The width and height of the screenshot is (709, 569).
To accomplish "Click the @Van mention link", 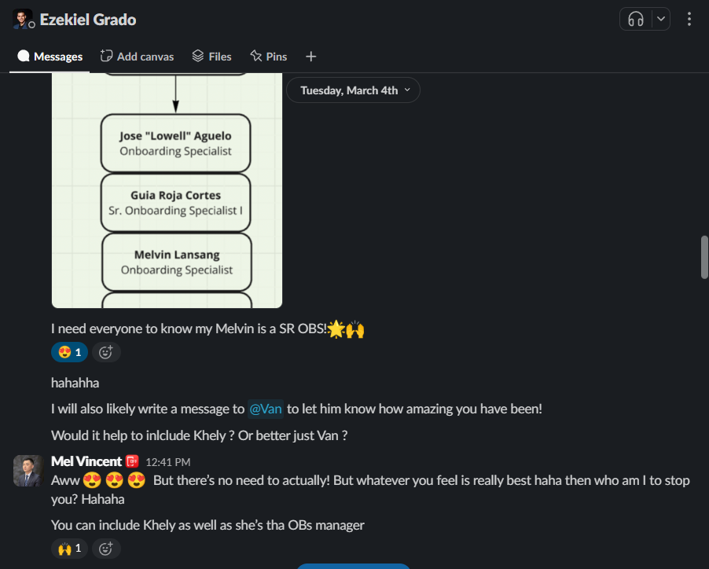I will click(x=266, y=409).
